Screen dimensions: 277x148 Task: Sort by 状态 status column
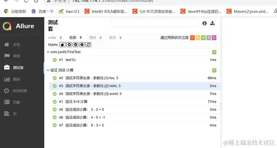click(x=115, y=38)
